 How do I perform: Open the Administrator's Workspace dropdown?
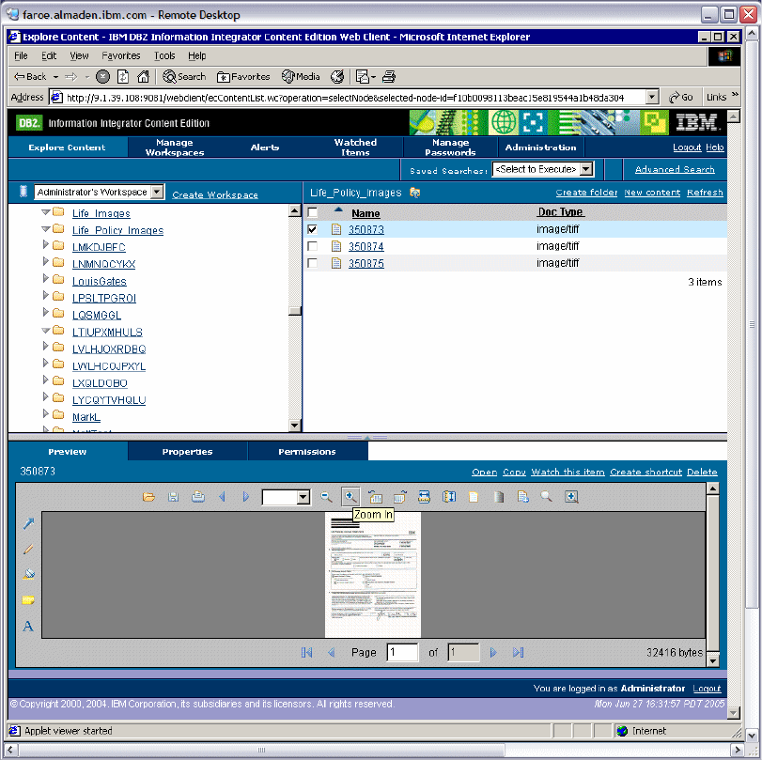[x=157, y=192]
